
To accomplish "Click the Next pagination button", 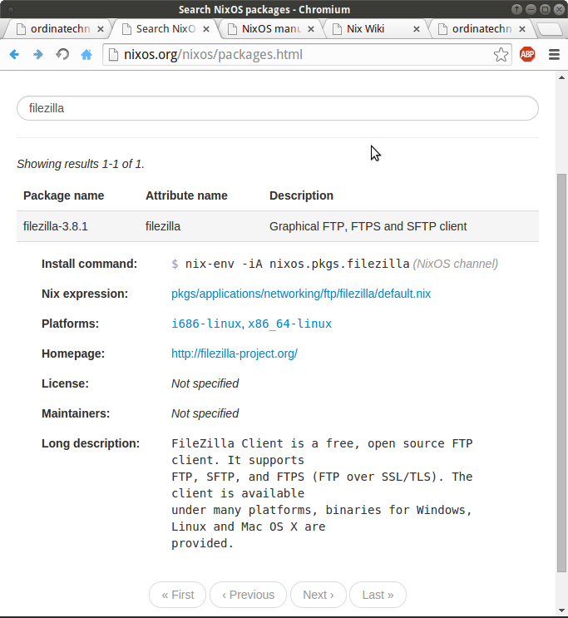I will [x=318, y=595].
